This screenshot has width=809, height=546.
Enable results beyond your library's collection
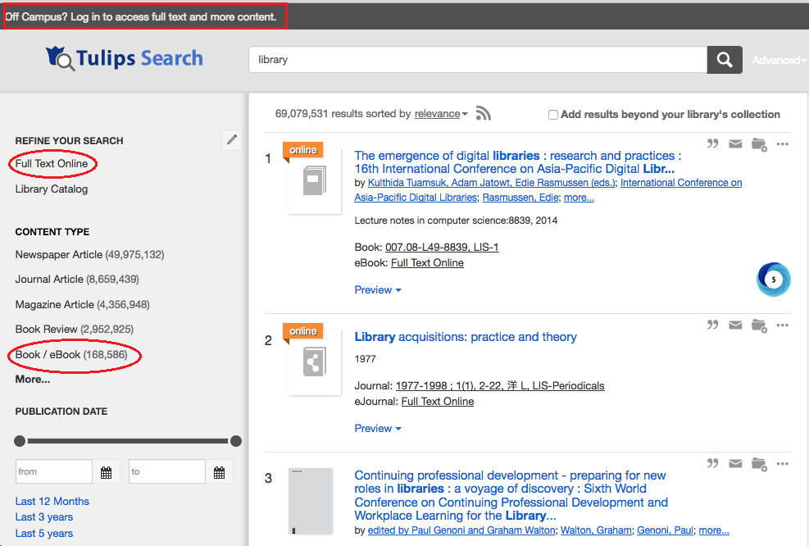[552, 115]
